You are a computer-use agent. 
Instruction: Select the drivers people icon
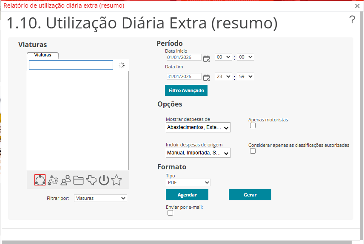tap(65, 180)
